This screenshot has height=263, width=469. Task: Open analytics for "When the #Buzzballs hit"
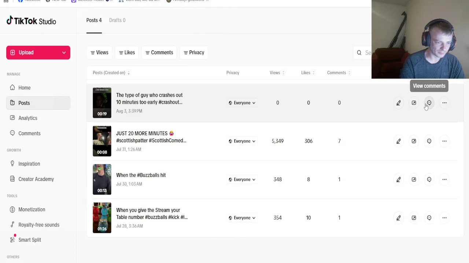tap(414, 179)
